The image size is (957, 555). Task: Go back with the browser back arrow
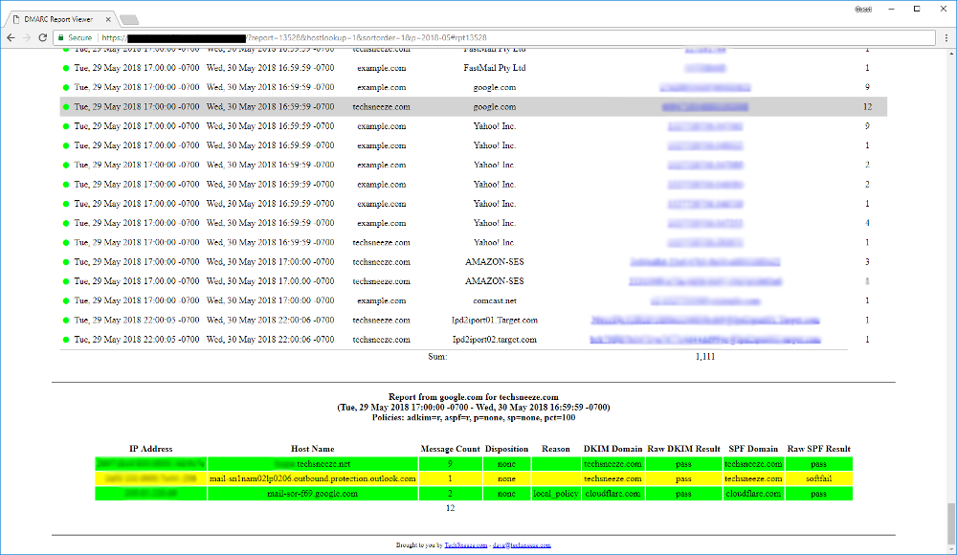pos(11,38)
